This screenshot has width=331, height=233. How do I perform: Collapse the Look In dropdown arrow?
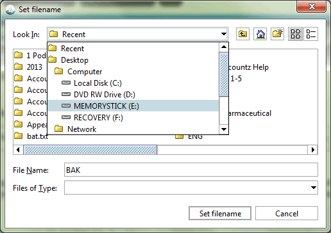pos(224,34)
